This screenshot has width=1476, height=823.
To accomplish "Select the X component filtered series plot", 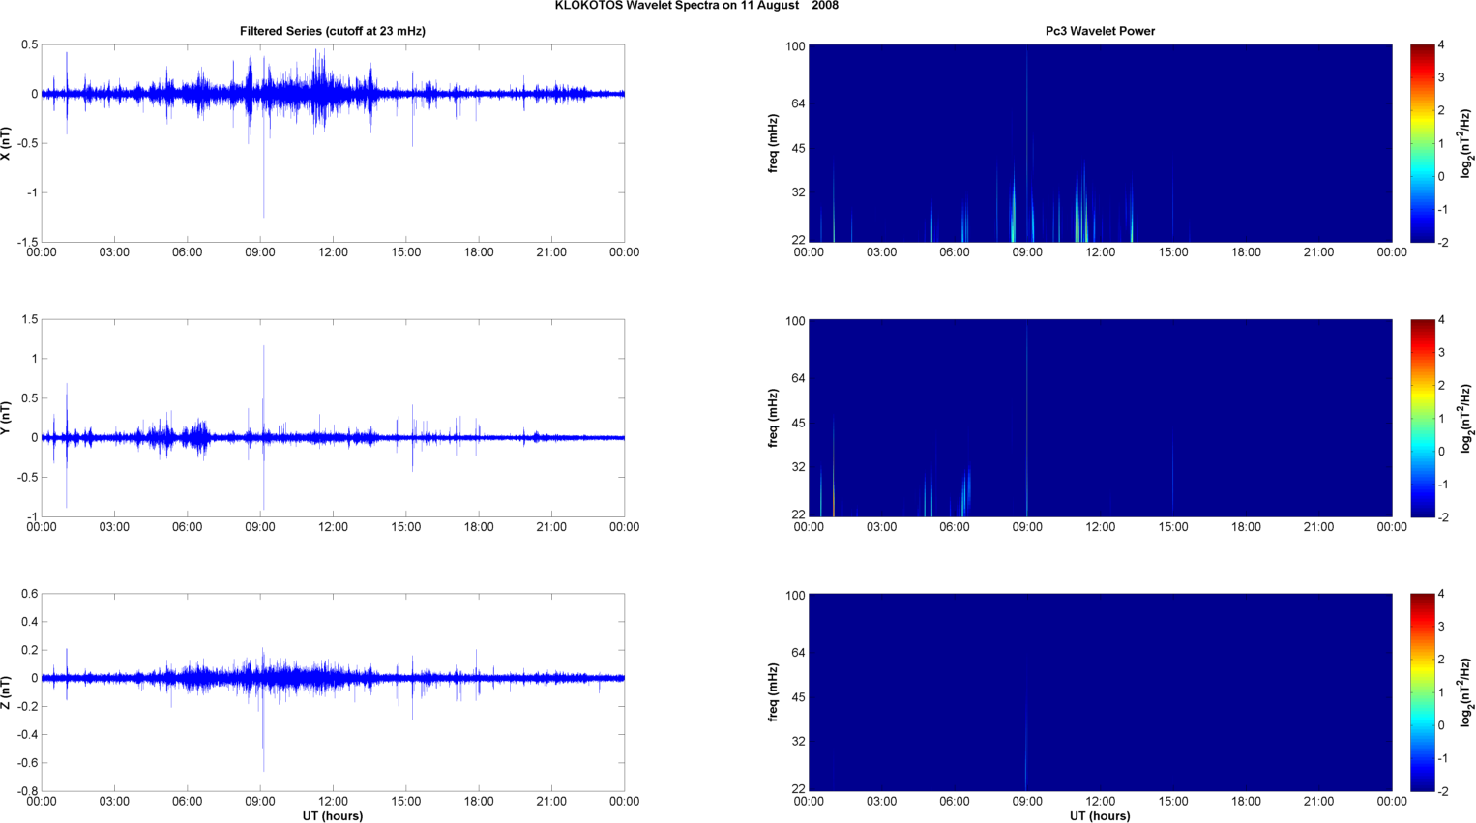I will click(x=332, y=143).
